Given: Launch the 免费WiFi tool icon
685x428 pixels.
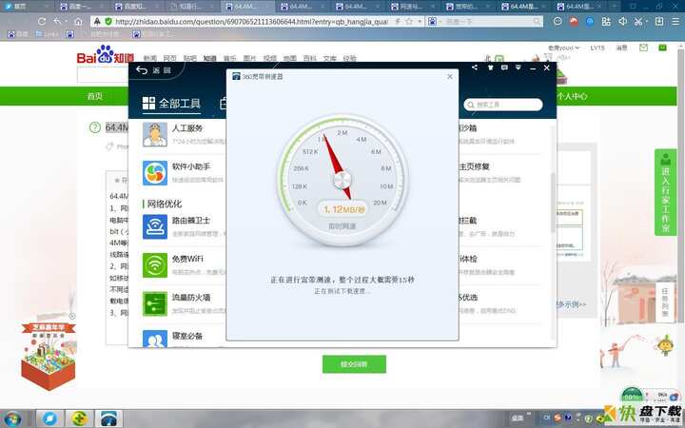Looking at the screenshot, I should click(155, 265).
